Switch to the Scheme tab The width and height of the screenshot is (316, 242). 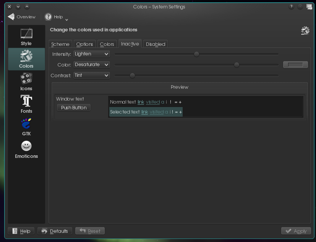pos(60,44)
